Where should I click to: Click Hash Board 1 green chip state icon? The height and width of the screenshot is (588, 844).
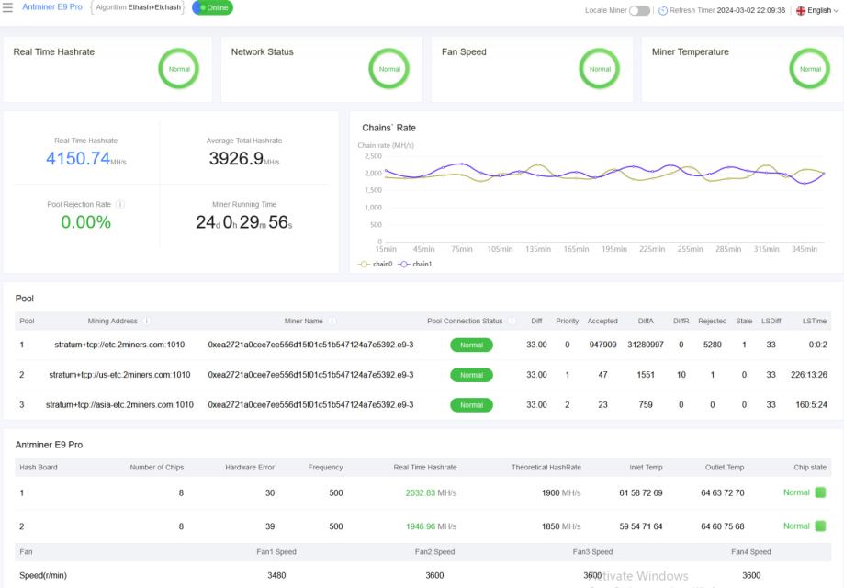[820, 492]
